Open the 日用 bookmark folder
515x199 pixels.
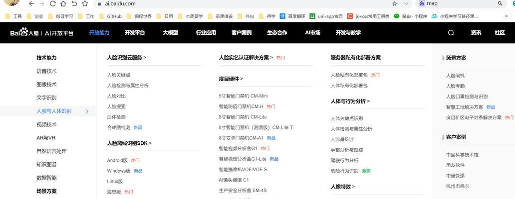point(165,16)
